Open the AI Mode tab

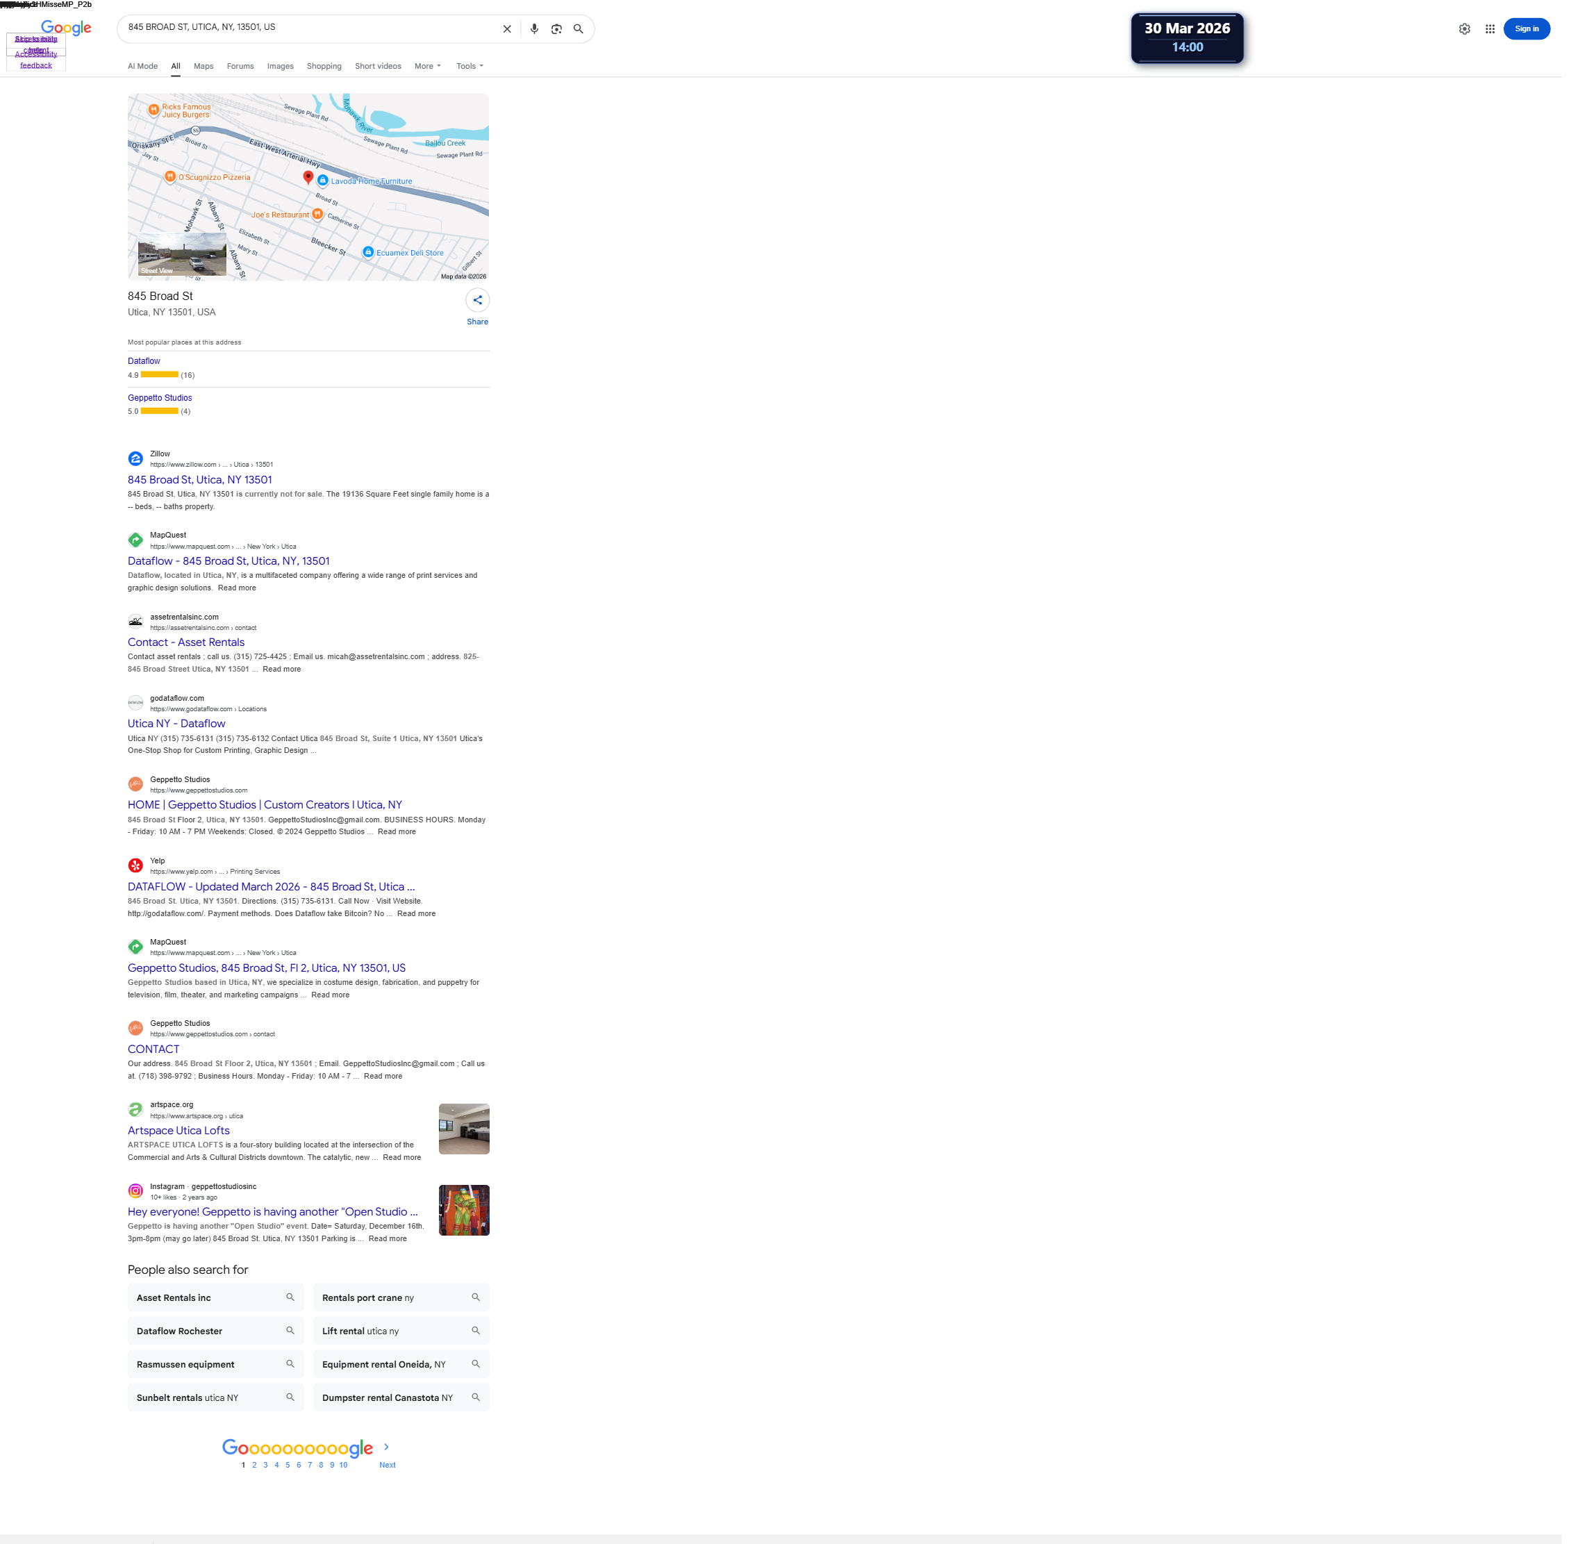coord(143,67)
